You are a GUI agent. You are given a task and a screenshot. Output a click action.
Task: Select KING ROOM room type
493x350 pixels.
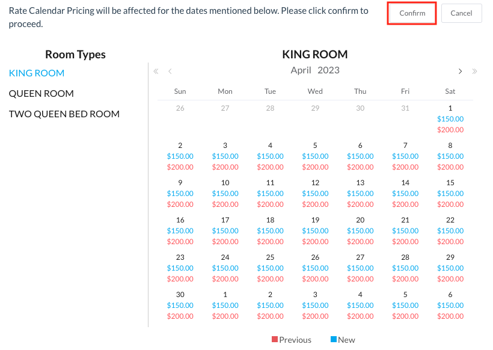click(37, 73)
